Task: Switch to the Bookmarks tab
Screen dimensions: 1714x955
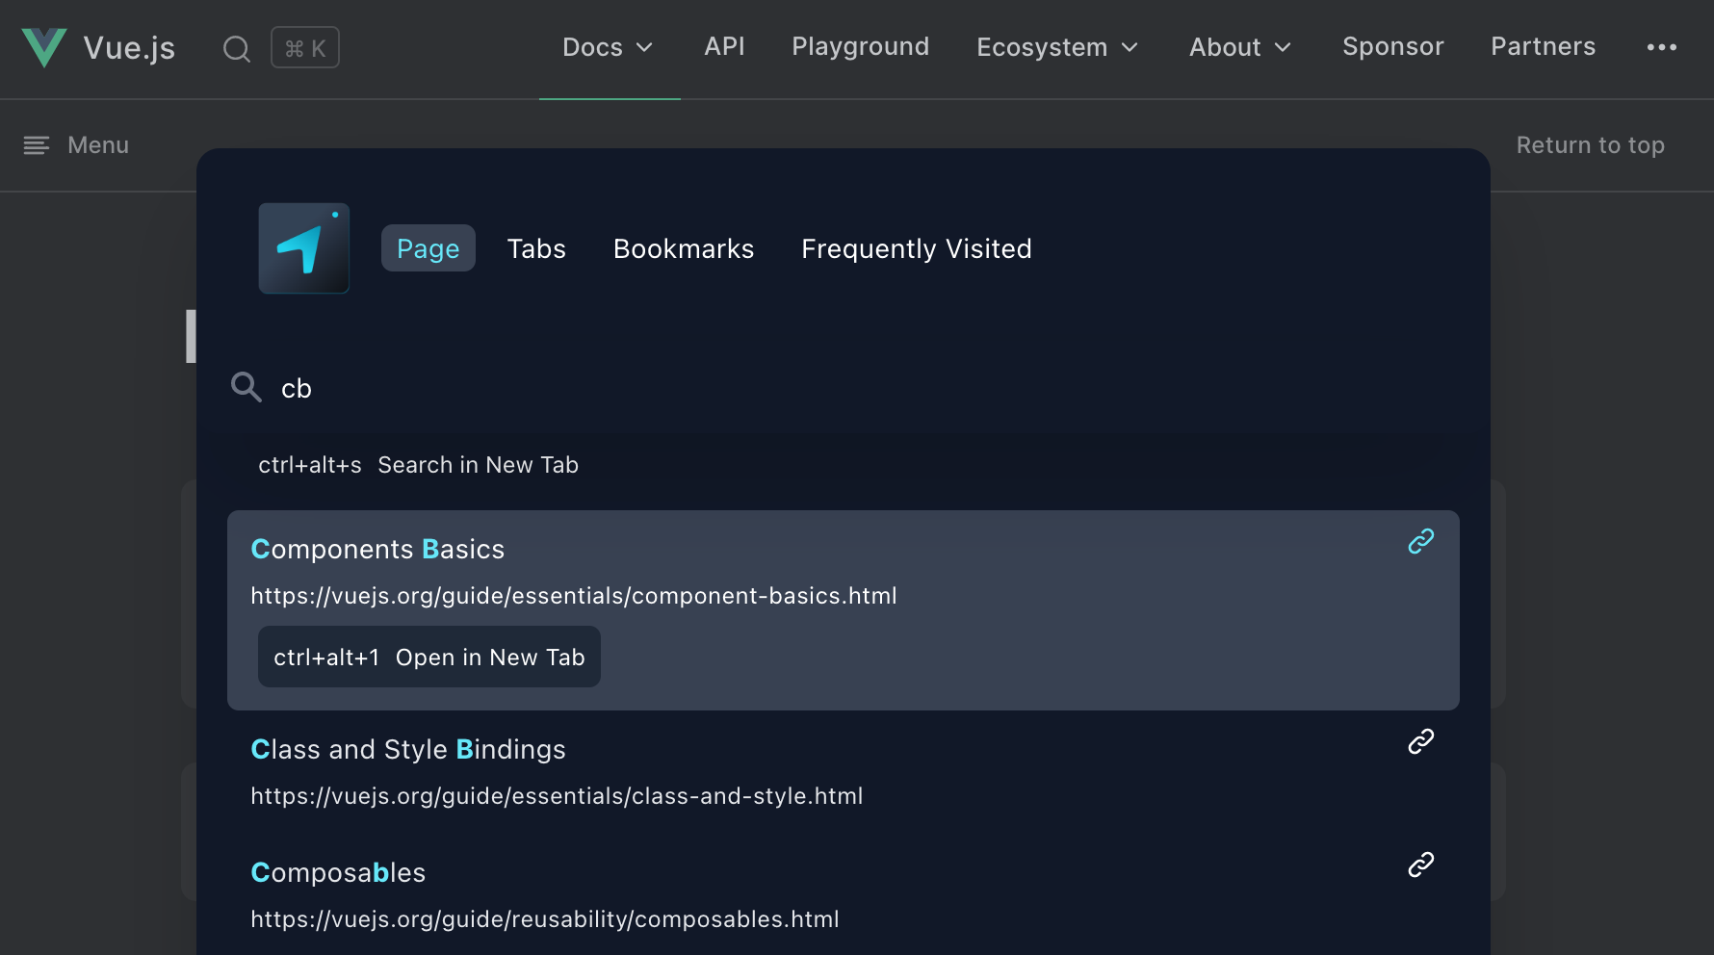Action: 684,248
